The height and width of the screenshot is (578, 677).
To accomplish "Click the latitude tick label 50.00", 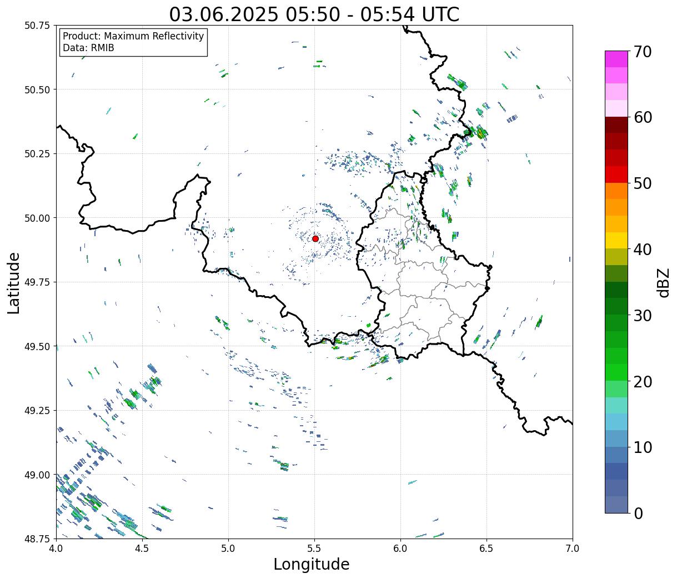I will click(x=37, y=218).
